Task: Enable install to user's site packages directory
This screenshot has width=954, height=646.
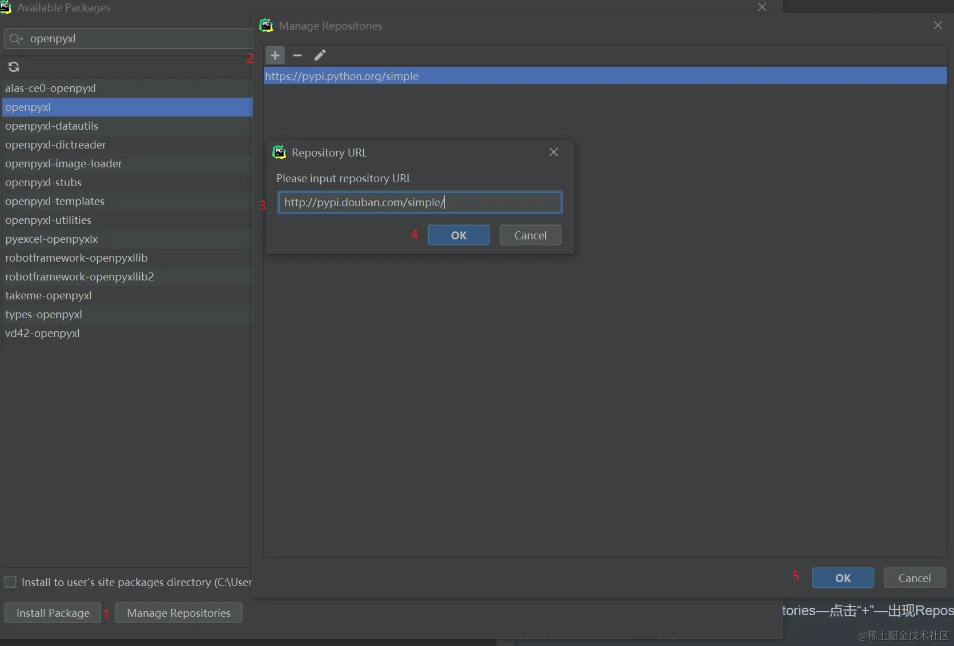Action: pos(10,582)
